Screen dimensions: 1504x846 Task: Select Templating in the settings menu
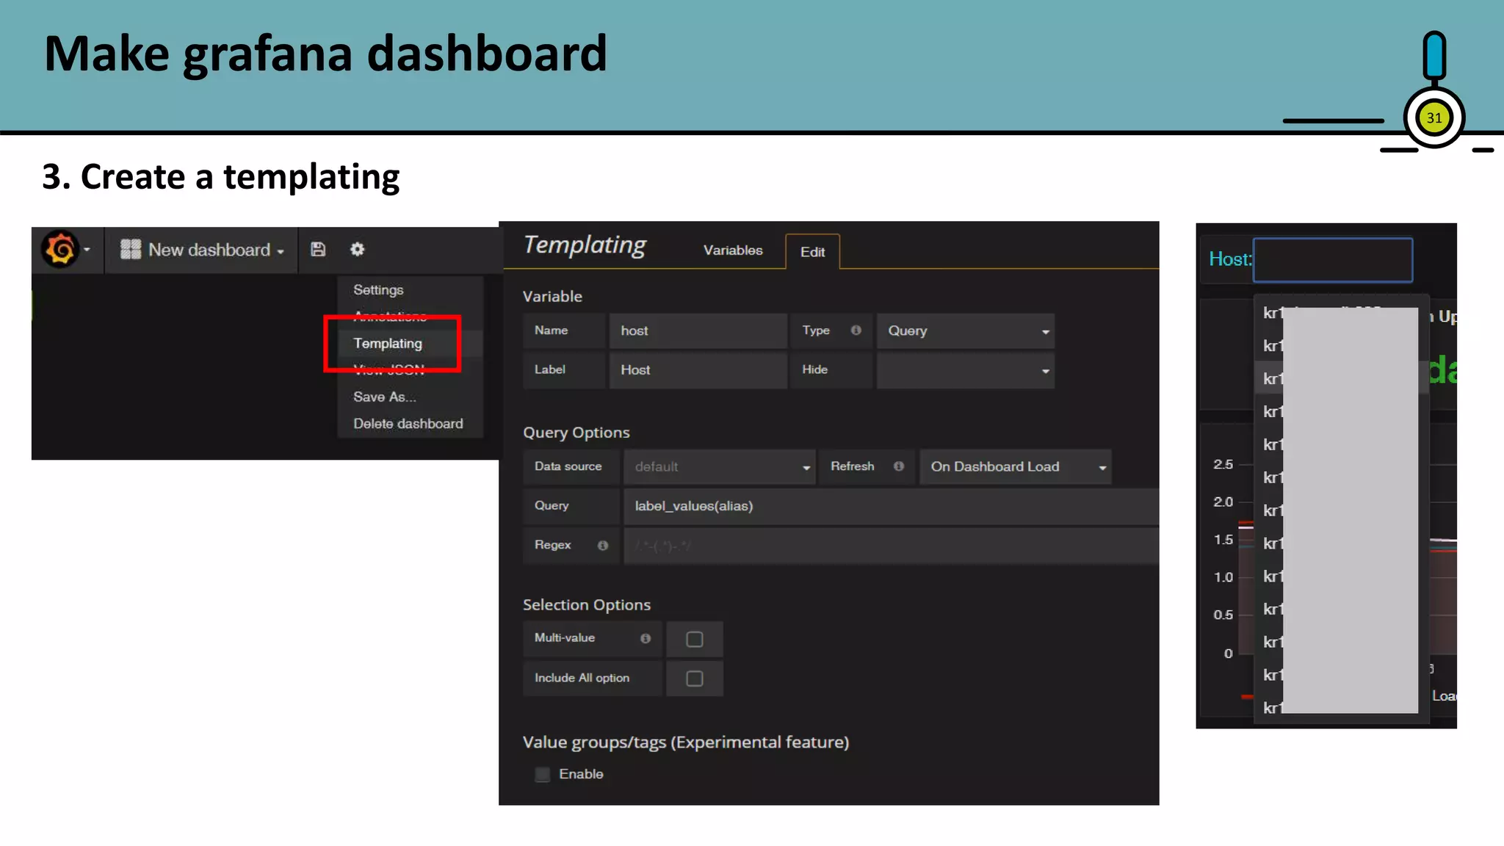point(388,344)
